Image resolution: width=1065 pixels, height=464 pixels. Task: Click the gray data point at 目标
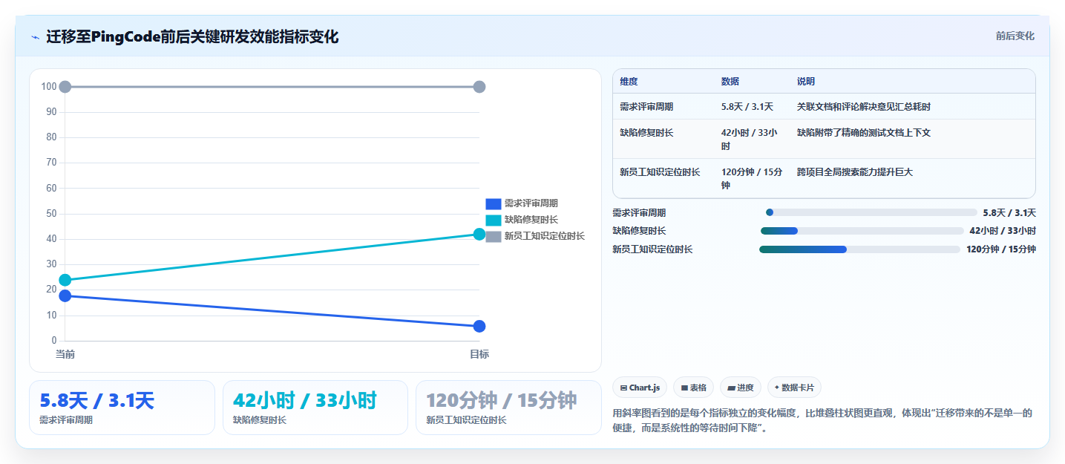point(479,87)
